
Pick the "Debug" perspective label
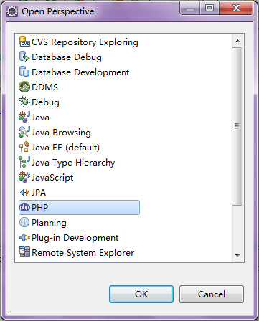point(45,102)
